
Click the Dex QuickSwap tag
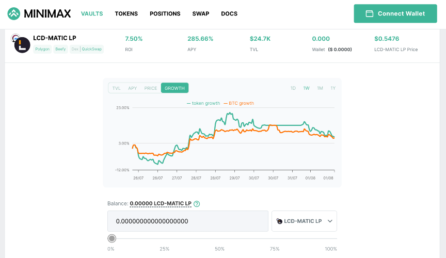pyautogui.click(x=87, y=49)
